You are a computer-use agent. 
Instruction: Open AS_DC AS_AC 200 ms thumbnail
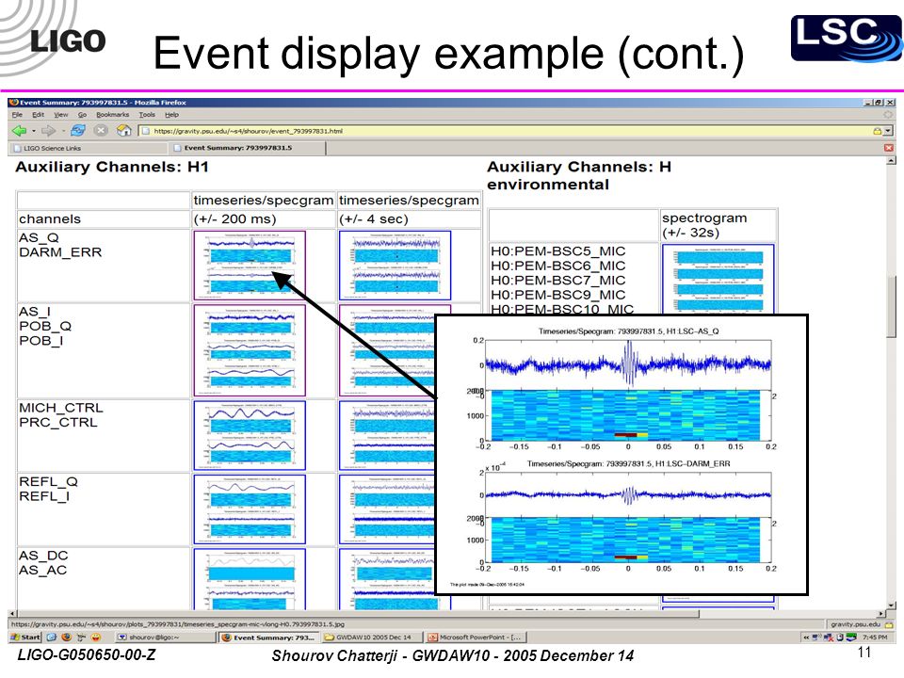coord(250,579)
